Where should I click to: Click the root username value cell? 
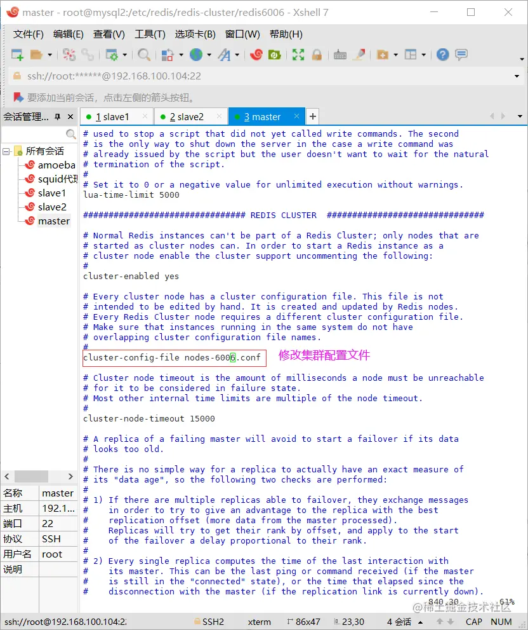(x=58, y=554)
